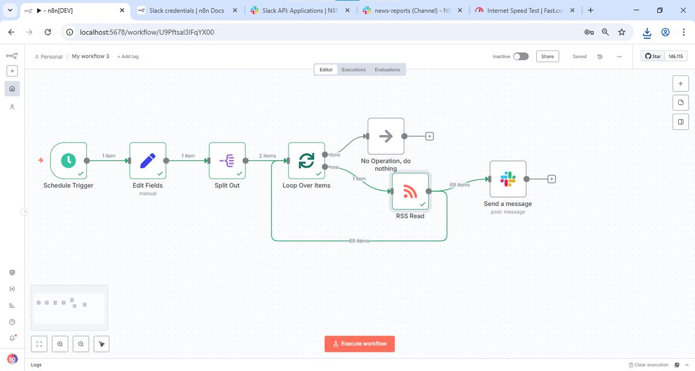
Task: Open notifications bell in sidebar
Action: (x=12, y=338)
